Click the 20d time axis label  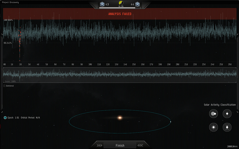[177, 64]
